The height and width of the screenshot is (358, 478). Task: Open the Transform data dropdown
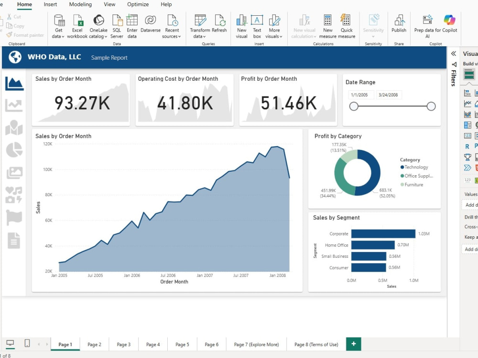[200, 26]
